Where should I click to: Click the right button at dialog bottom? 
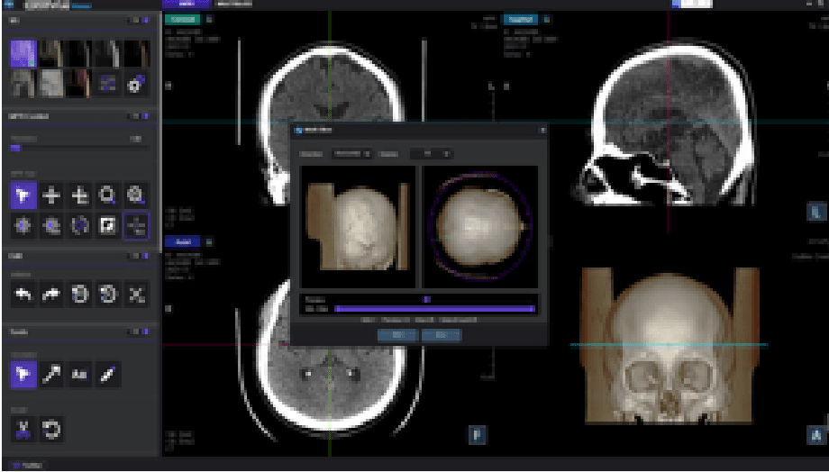[x=441, y=335]
